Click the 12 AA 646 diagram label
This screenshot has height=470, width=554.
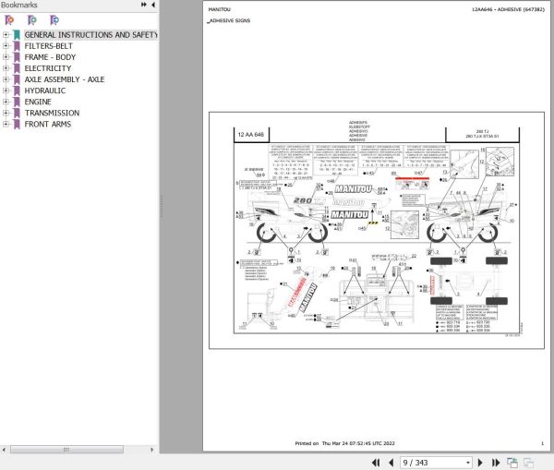click(251, 134)
